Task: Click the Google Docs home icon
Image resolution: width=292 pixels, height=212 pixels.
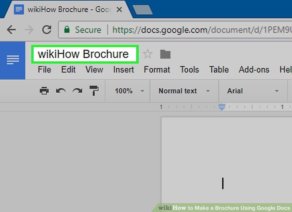Action: [x=13, y=60]
